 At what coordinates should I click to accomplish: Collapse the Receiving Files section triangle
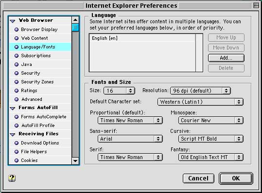coord(13,134)
